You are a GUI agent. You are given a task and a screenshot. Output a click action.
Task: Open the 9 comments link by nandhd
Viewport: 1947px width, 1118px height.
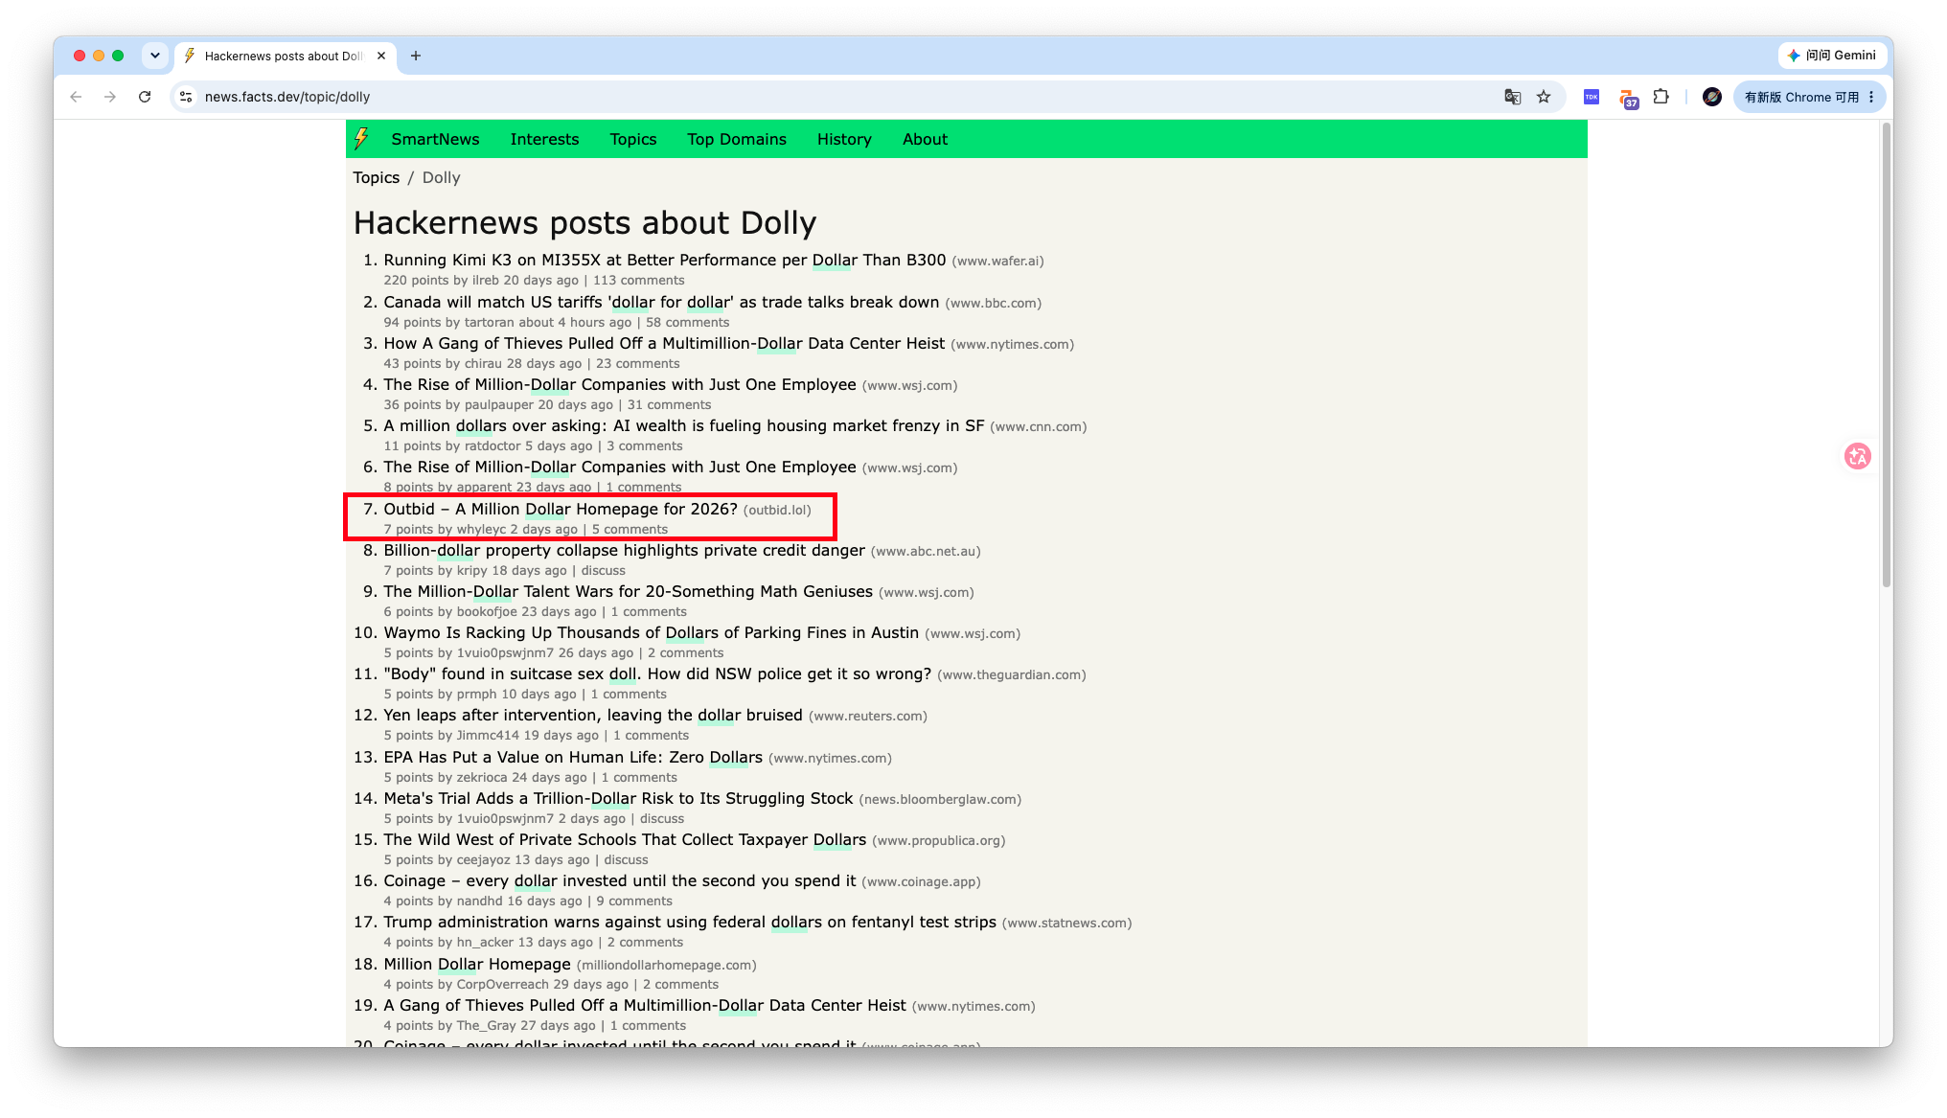pos(634,901)
